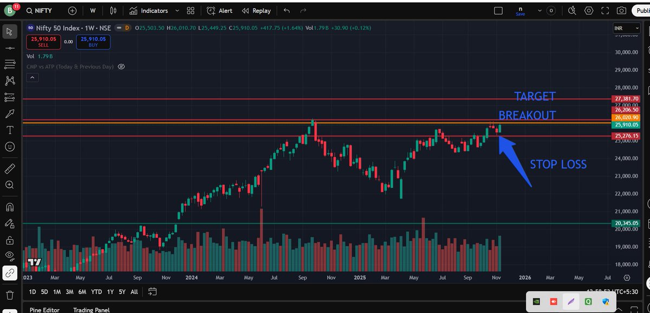The width and height of the screenshot is (650, 313).
Task: Select chart layout square icon
Action: point(498,11)
